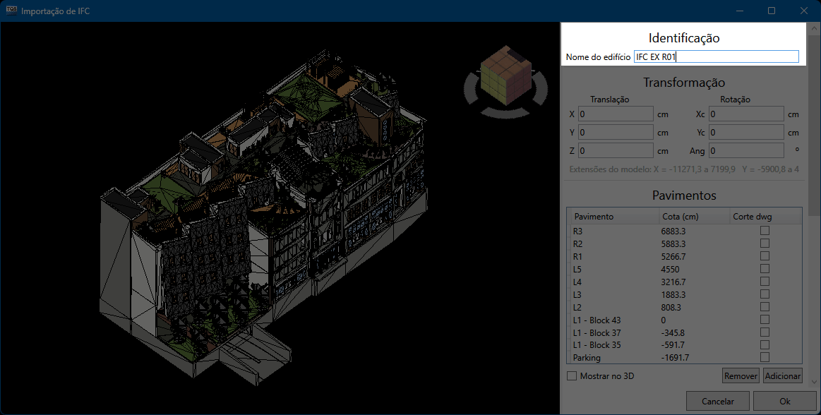Enable the Mostrar no 3D checkbox
The width and height of the screenshot is (821, 415).
(x=573, y=376)
